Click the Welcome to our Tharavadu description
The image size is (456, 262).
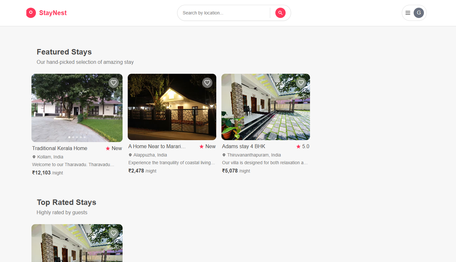73,165
